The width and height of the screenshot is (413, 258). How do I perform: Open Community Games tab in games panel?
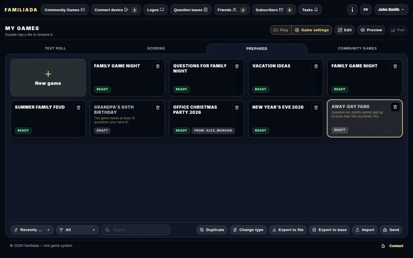(x=357, y=48)
